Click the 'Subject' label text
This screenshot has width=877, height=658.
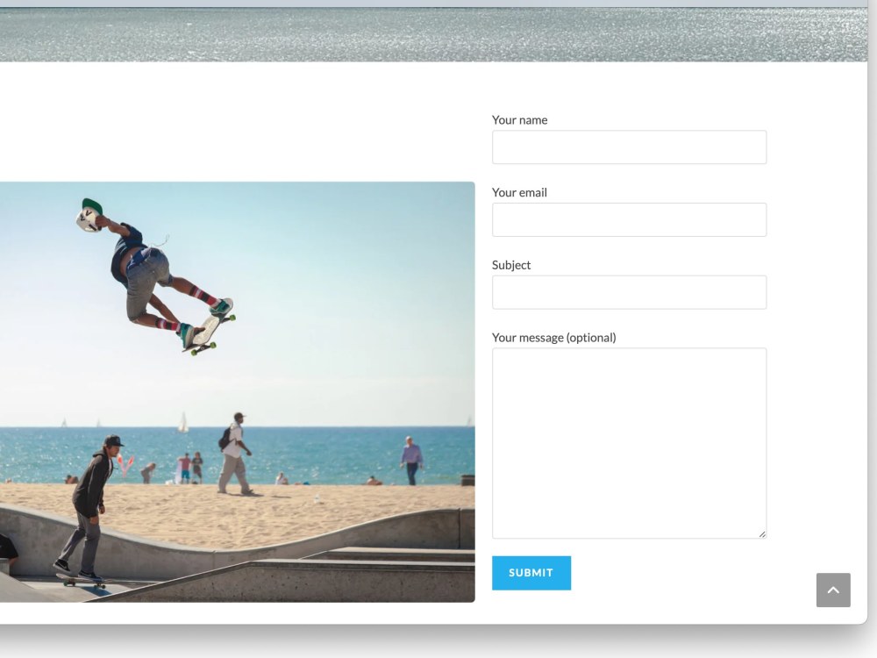point(511,265)
